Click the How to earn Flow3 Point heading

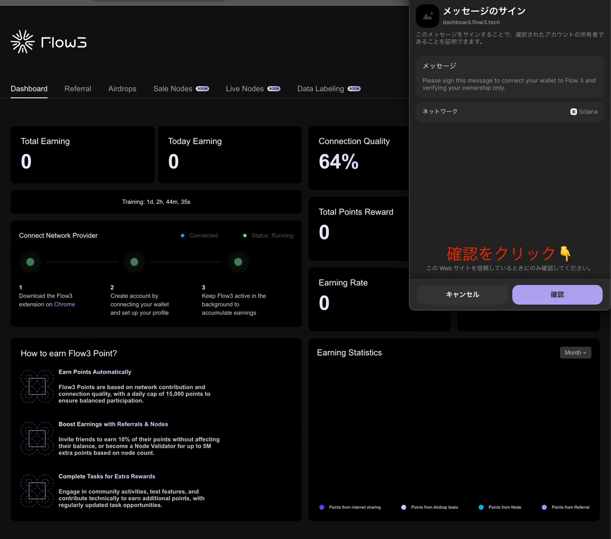(x=69, y=354)
